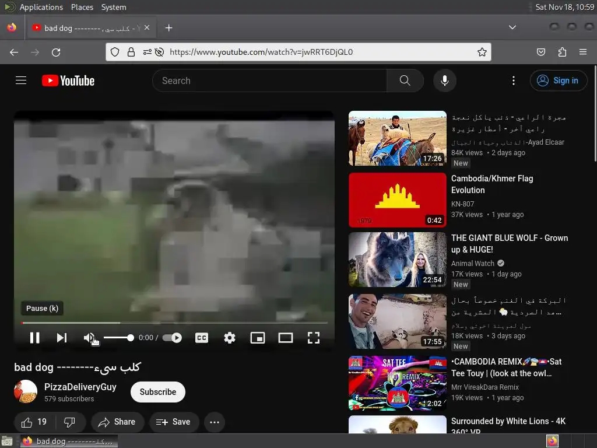Click the volume slider
The image size is (597, 448).
point(118,338)
